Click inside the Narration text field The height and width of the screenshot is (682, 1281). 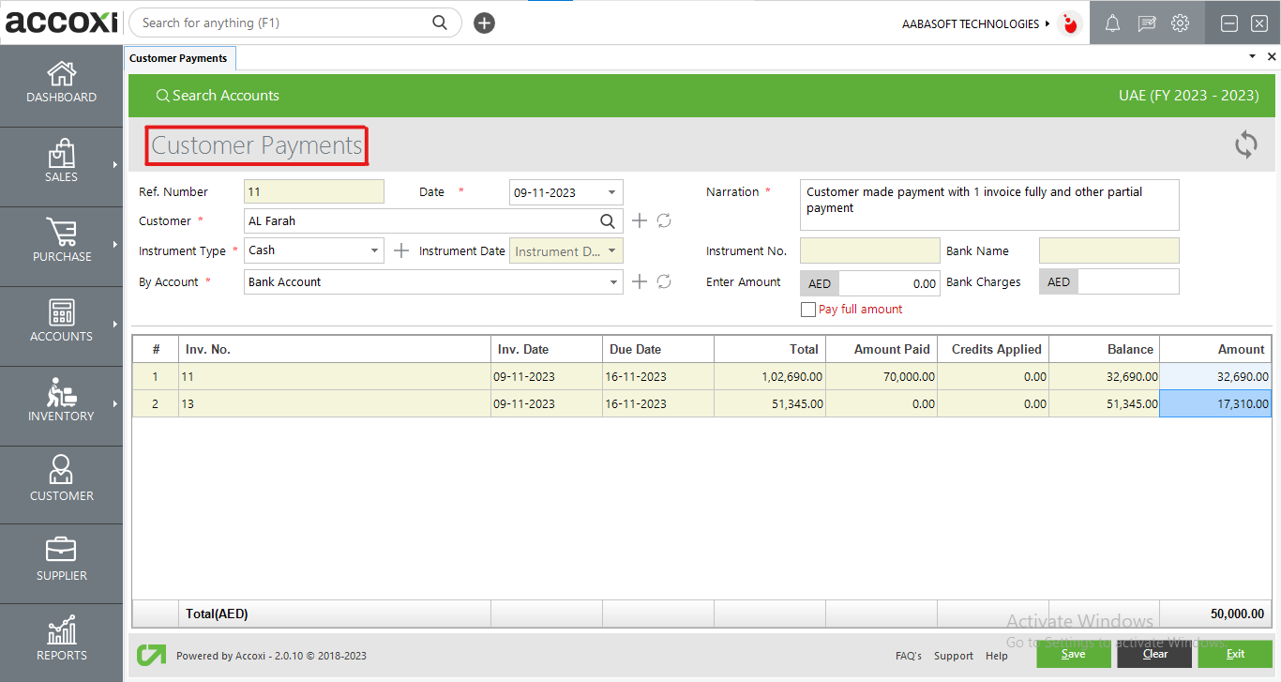pyautogui.click(x=989, y=204)
